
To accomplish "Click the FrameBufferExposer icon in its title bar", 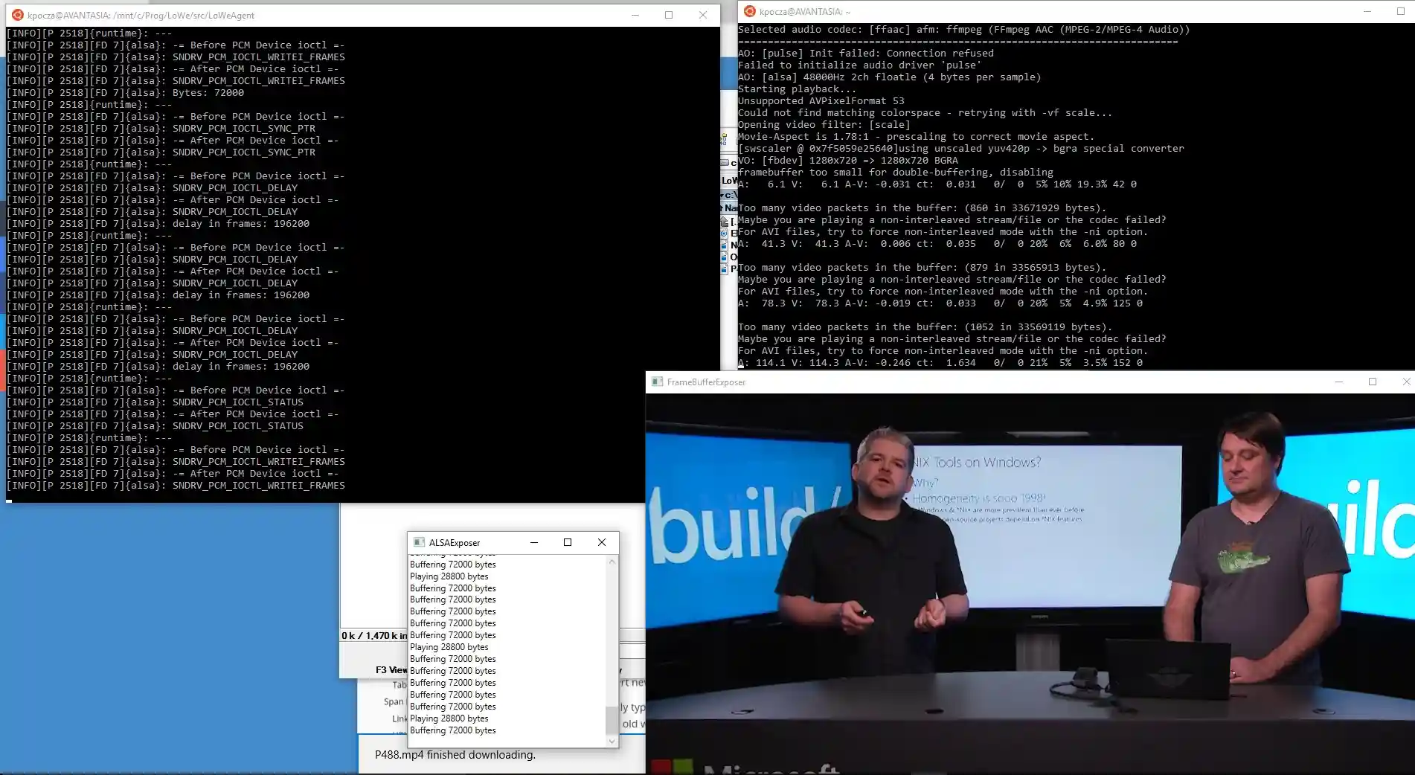I will [658, 382].
